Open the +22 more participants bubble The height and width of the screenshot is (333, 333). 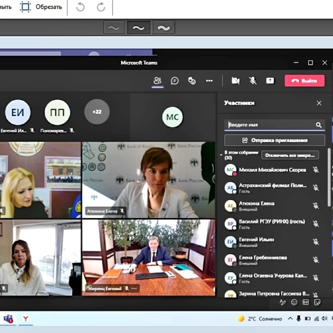97,112
